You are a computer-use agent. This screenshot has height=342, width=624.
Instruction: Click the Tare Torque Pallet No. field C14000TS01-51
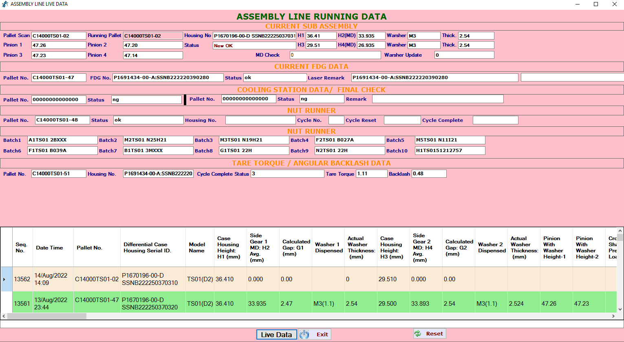(x=59, y=174)
